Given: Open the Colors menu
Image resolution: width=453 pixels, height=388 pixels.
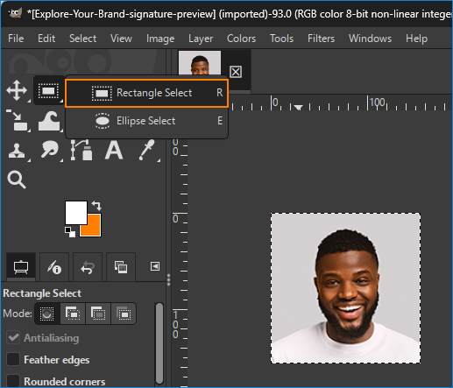Looking at the screenshot, I should 241,39.
